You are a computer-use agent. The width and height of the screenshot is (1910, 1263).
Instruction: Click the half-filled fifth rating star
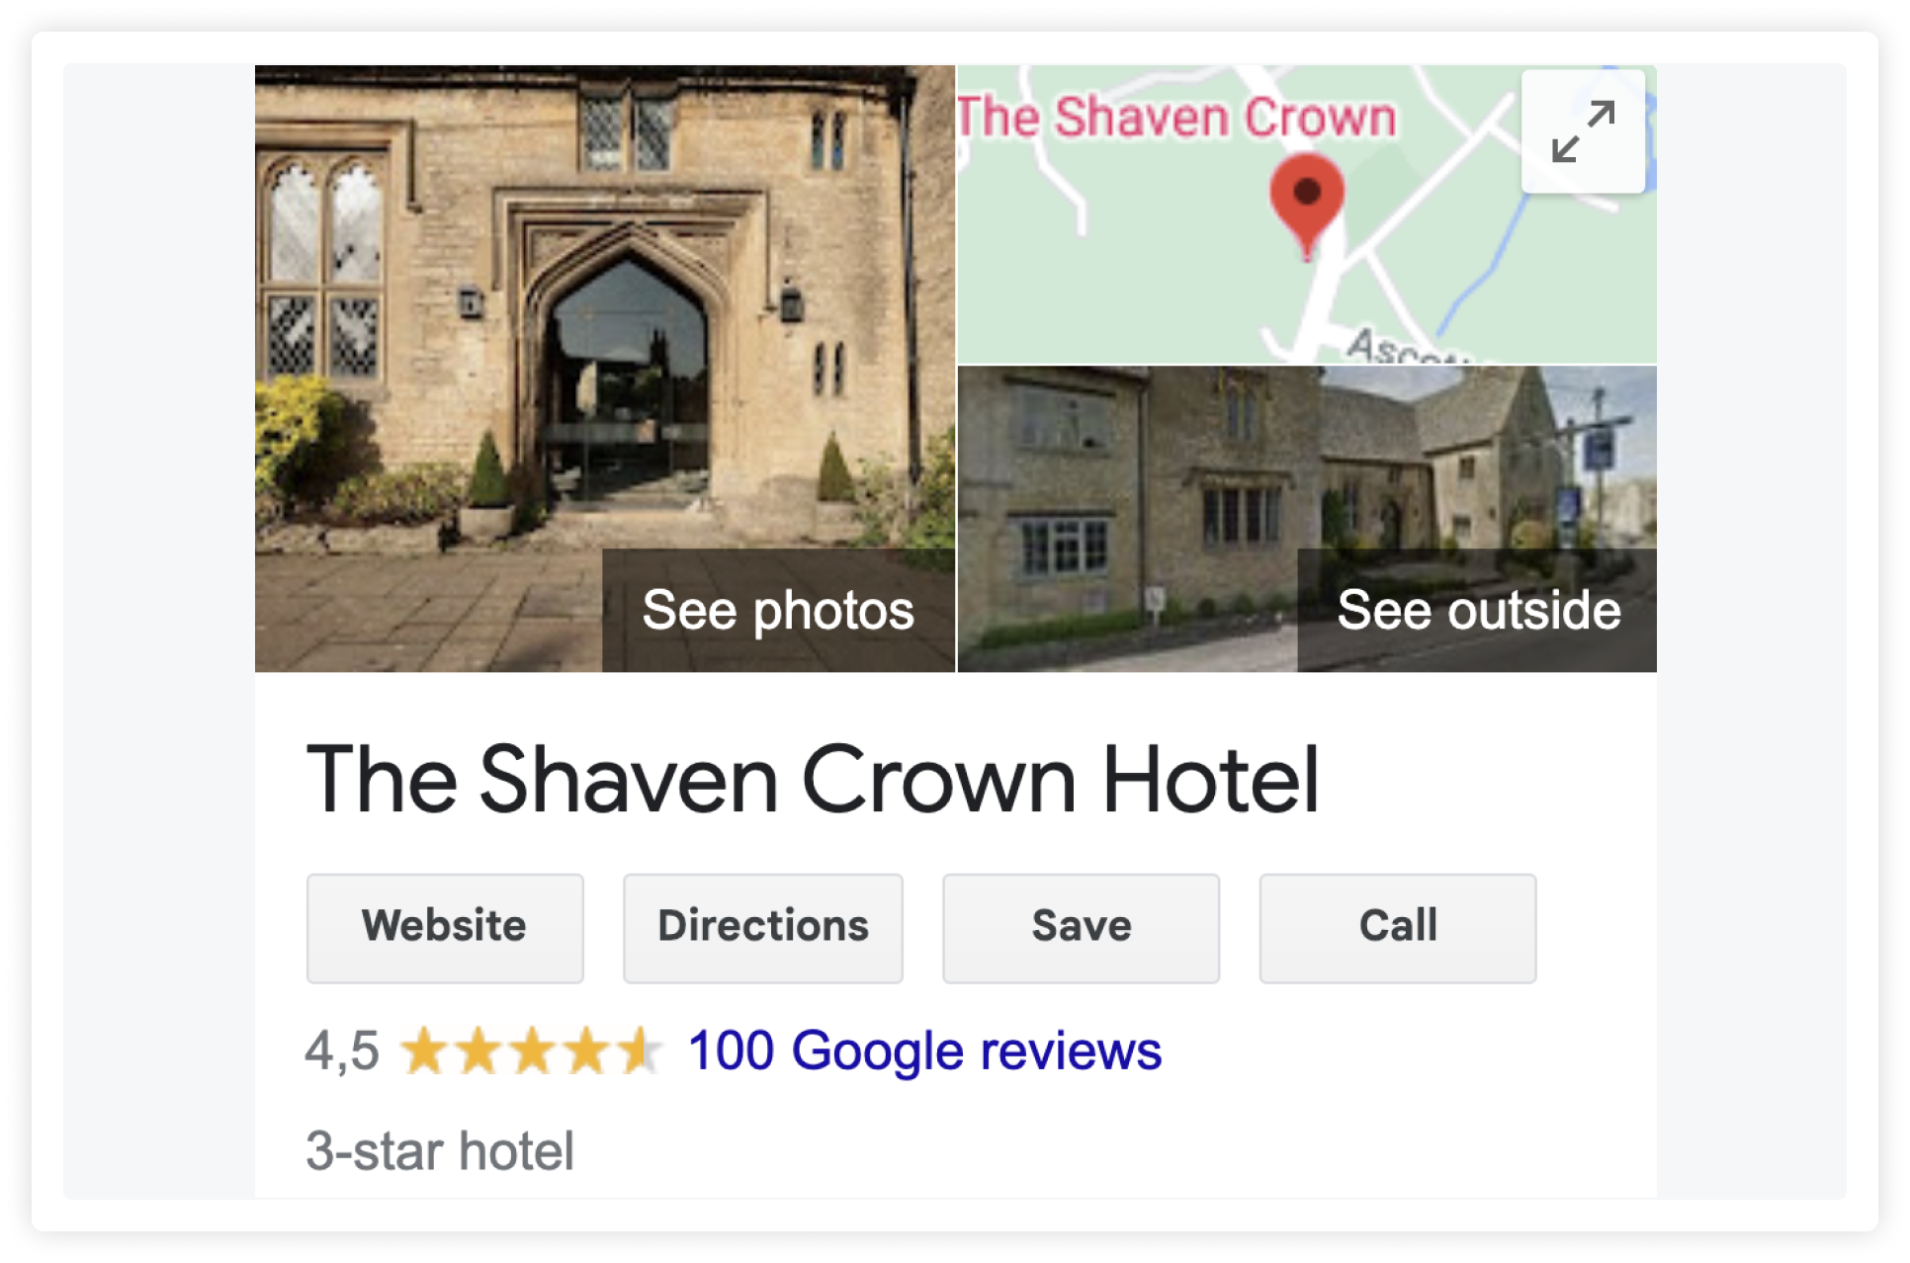[x=639, y=1051]
